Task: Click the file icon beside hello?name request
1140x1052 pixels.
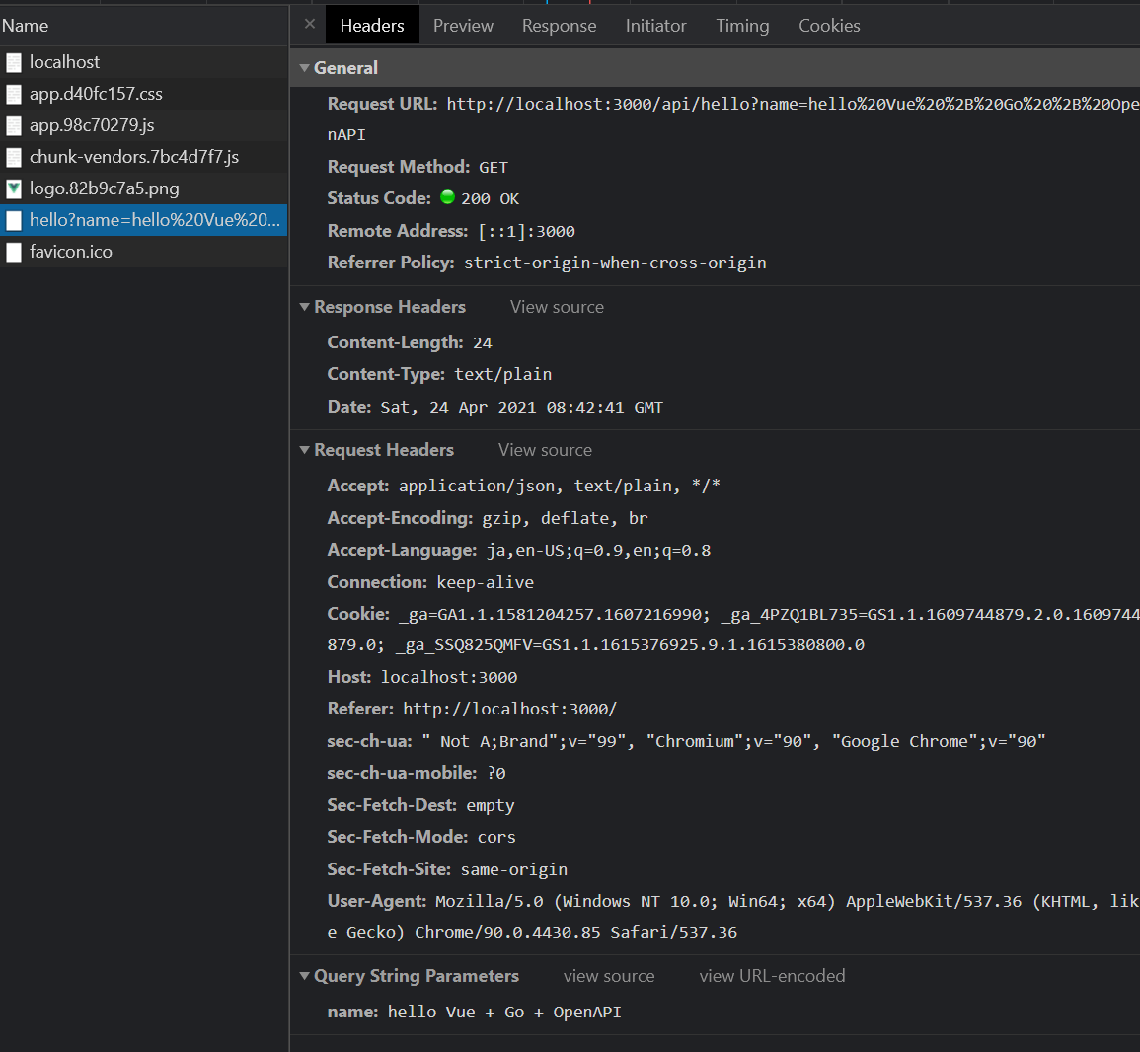Action: pyautogui.click(x=14, y=220)
